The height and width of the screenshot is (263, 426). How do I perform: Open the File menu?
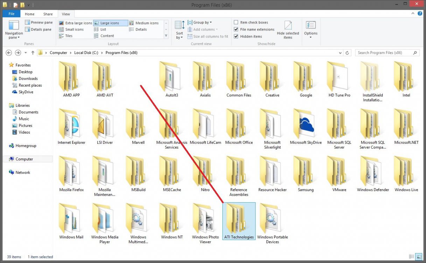tap(11, 13)
